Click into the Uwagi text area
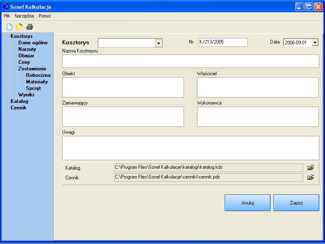Image resolution: width=325 pixels, height=244 pixels. (x=191, y=148)
